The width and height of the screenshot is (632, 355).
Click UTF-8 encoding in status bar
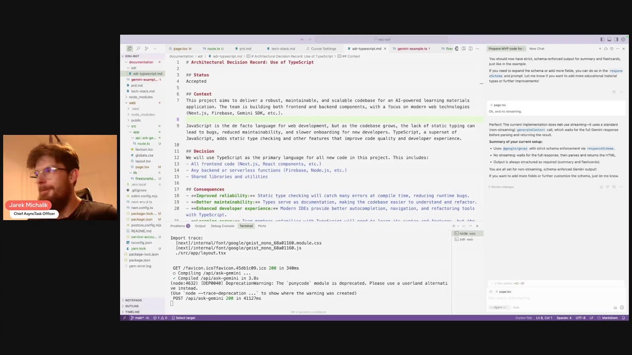pos(580,318)
